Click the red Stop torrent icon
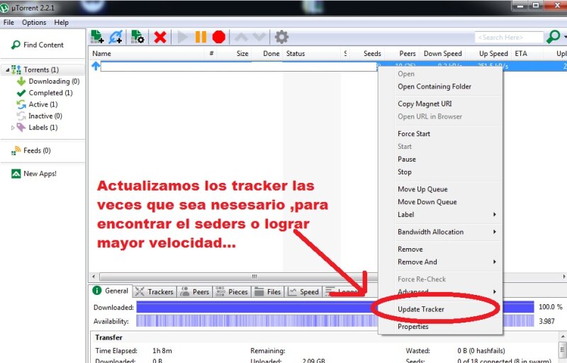Screen dimensions: 567x363 pyautogui.click(x=219, y=37)
